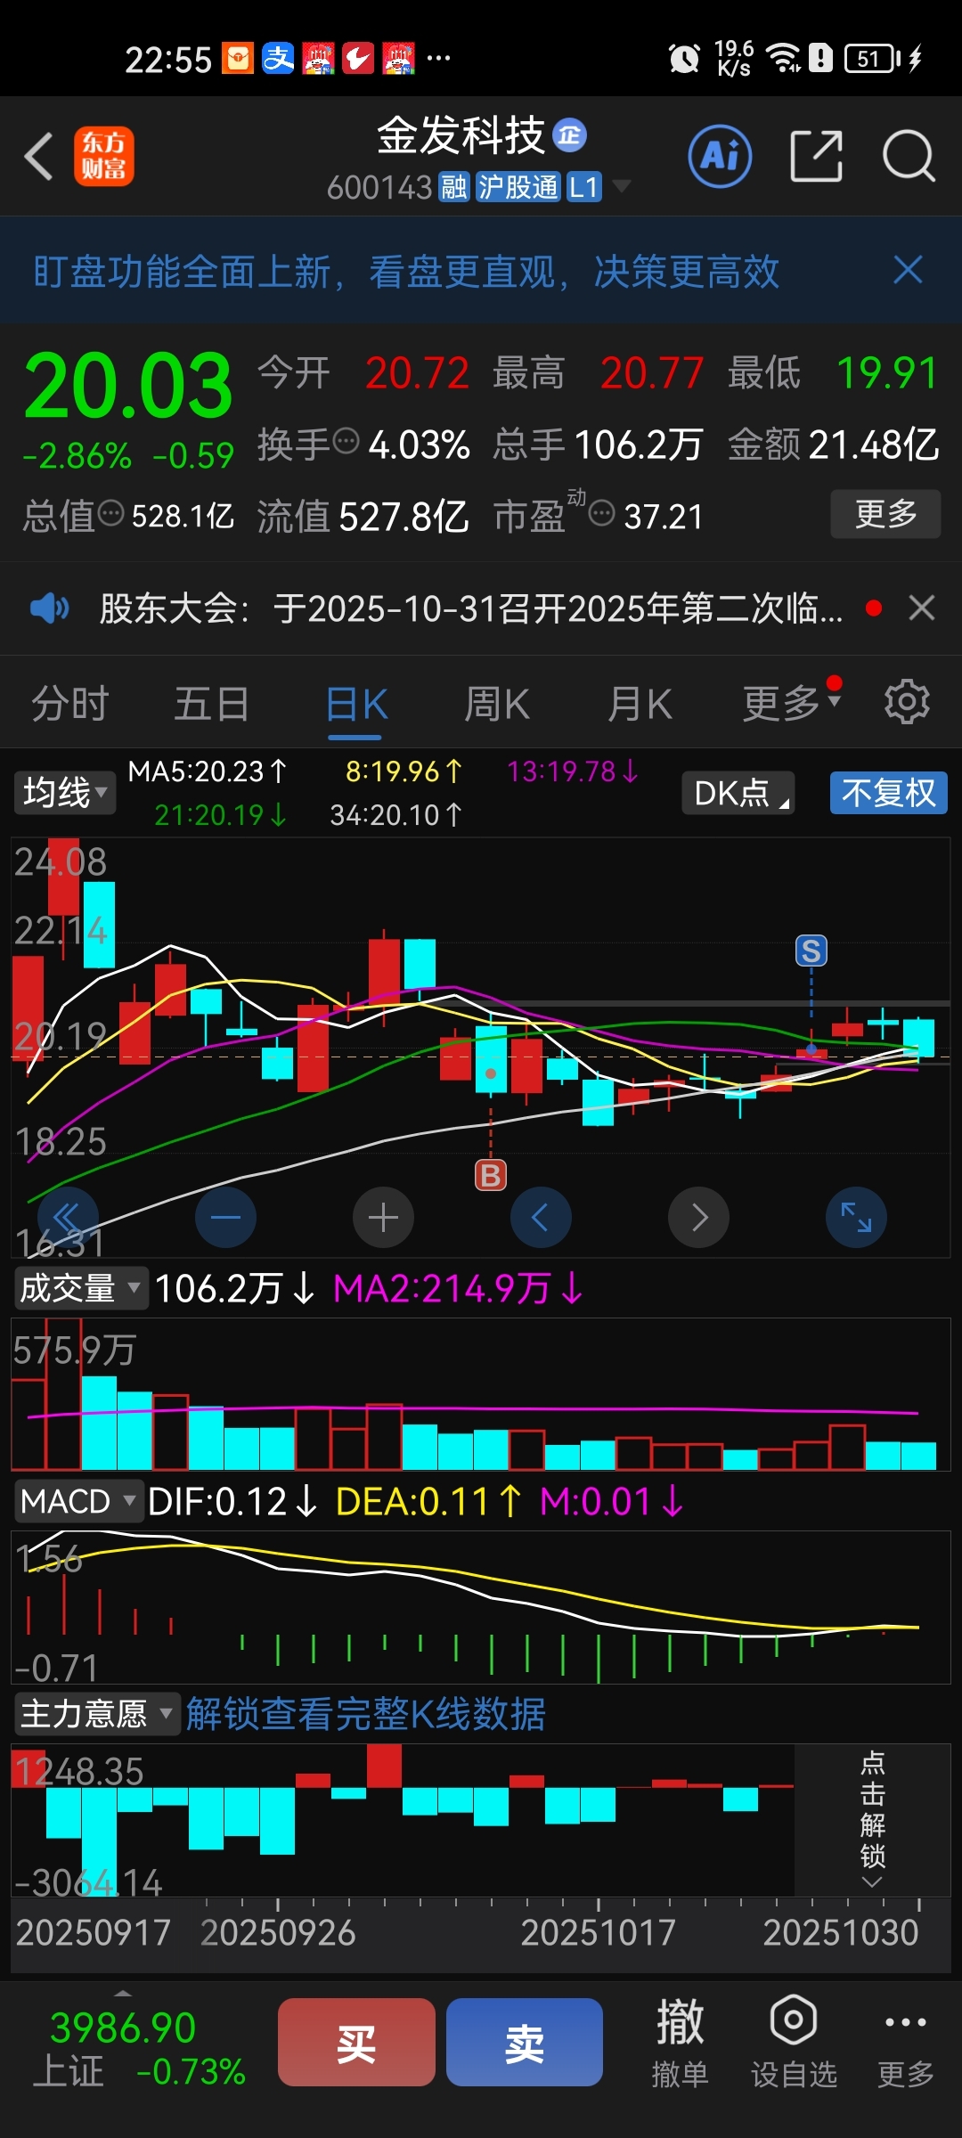Screen dimensions: 962x2138
Task: Open bottom 更多 three-dots menu
Action: click(906, 2043)
